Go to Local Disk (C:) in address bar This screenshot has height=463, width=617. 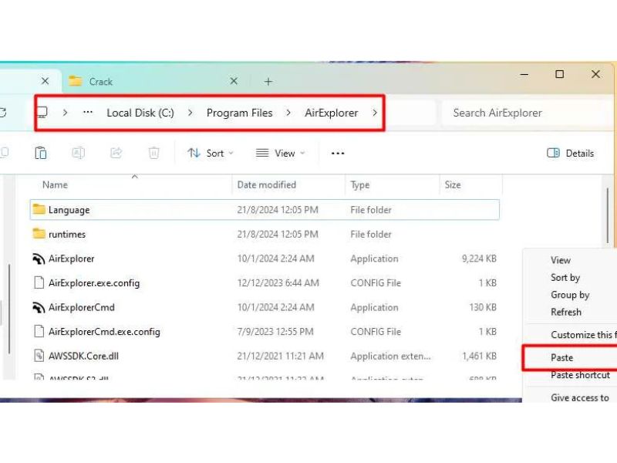click(140, 113)
